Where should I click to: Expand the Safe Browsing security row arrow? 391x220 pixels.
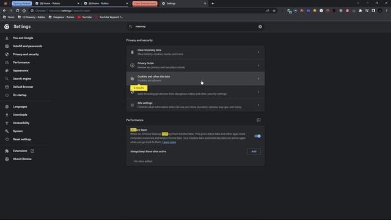258,92
